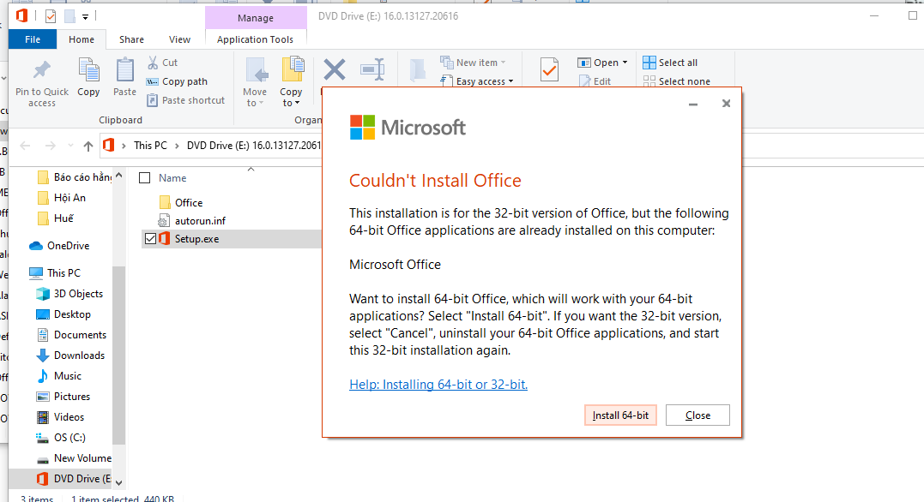Image resolution: width=924 pixels, height=502 pixels.
Task: Open the File menu tab
Action: point(33,39)
